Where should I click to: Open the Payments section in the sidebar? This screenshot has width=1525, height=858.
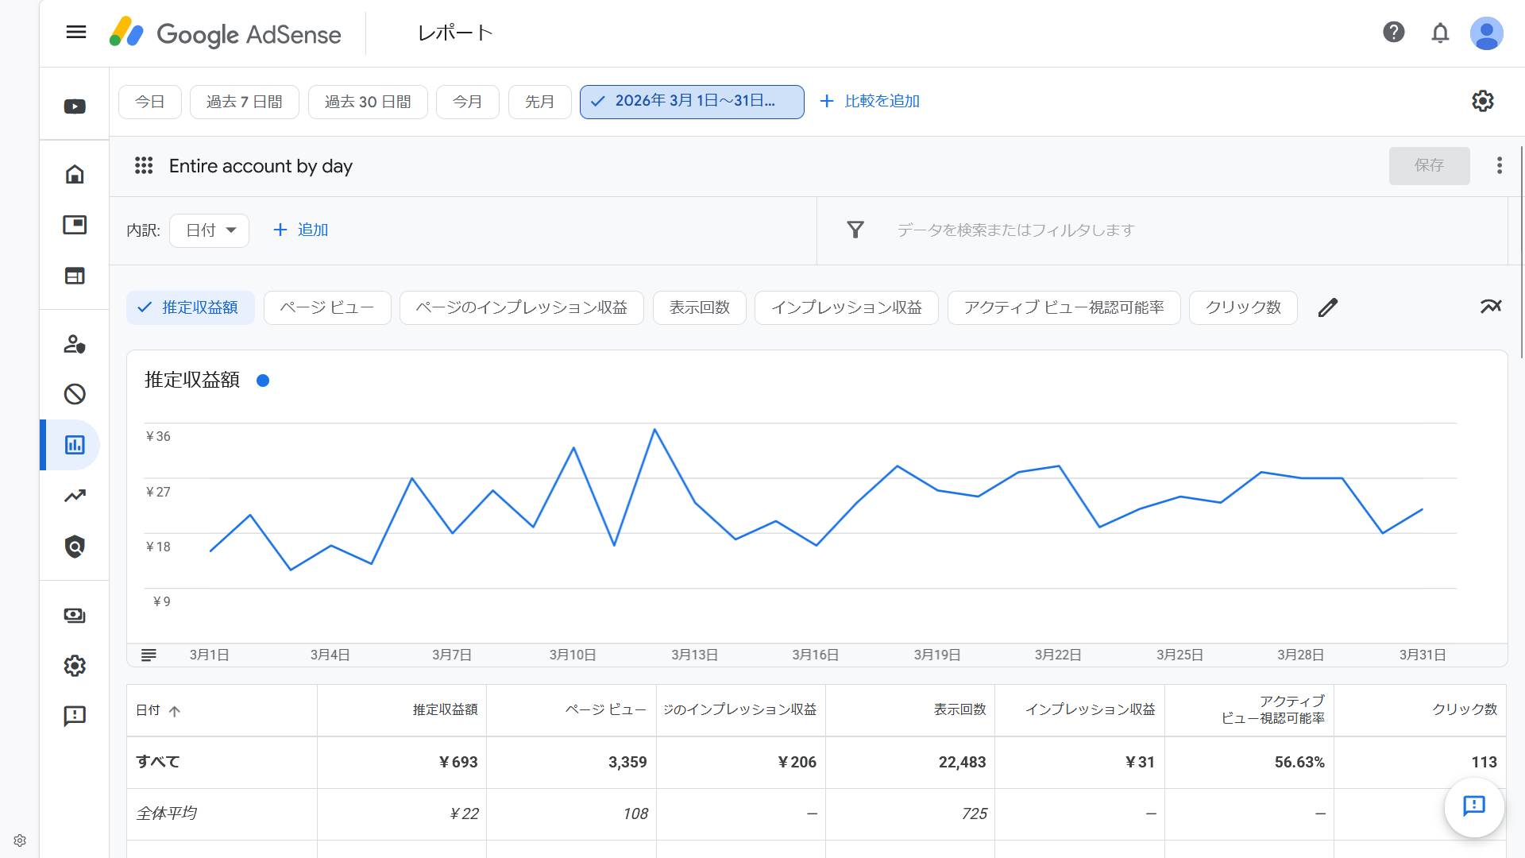click(74, 615)
